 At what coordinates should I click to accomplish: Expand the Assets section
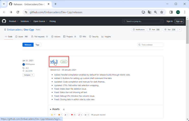pos(55,109)
